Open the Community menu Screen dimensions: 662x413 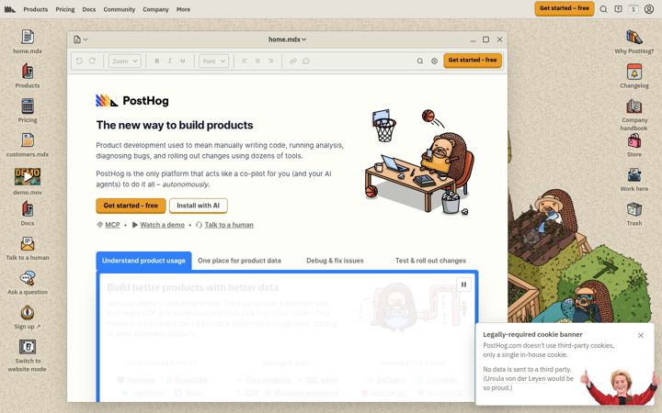click(119, 9)
